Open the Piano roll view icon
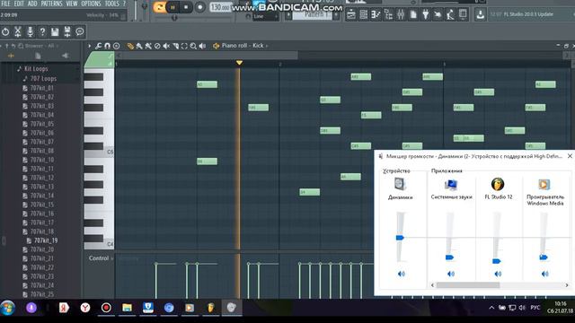Viewport: 575px width, 323px height. coord(376,14)
